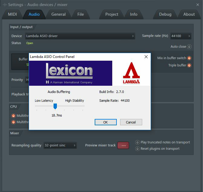The height and width of the screenshot is (192, 203).
Task: Enable Reset plugins on transport
Action: tap(137, 149)
